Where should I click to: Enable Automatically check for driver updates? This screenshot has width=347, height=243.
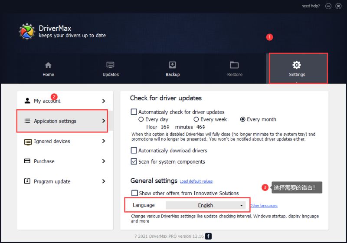134,112
